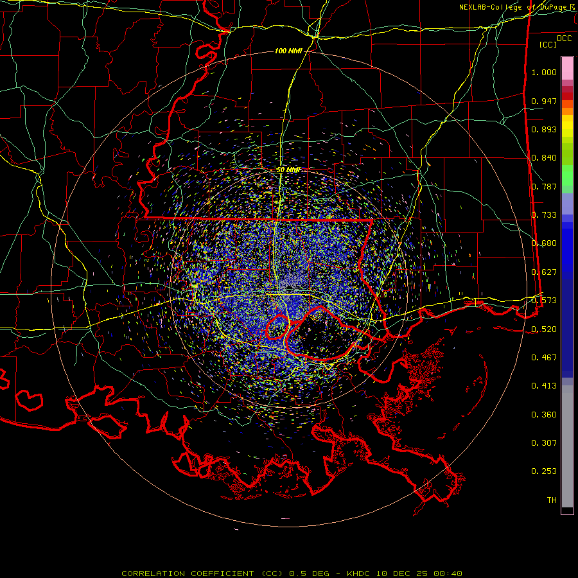Pick the lavender color bar segment
The height and width of the screenshot is (578, 578).
pyautogui.click(x=567, y=204)
